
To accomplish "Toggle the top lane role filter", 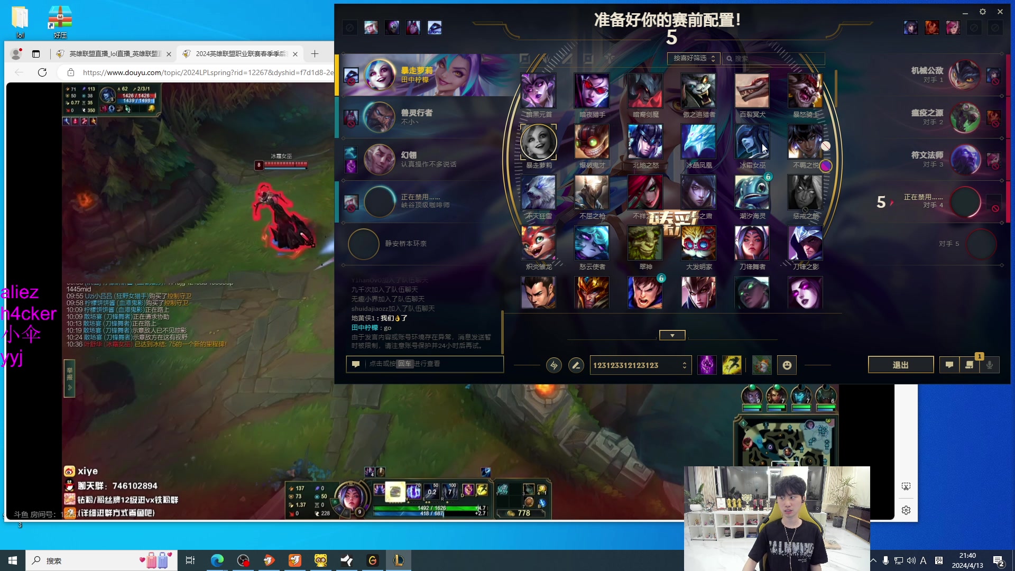I will [524, 58].
